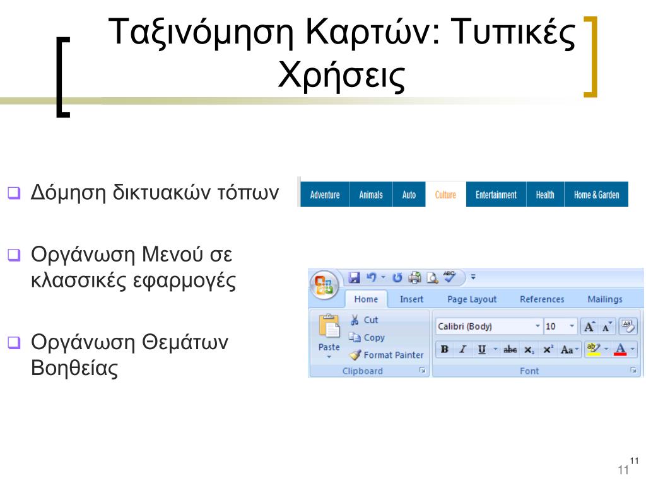Click the bullet 'Οργάνωση Θεμάτων Βοηθείας'

coord(129,355)
